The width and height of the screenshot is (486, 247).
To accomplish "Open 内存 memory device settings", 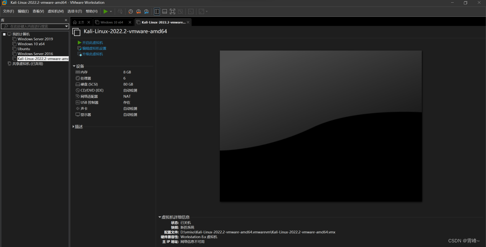I will pyautogui.click(x=84, y=72).
